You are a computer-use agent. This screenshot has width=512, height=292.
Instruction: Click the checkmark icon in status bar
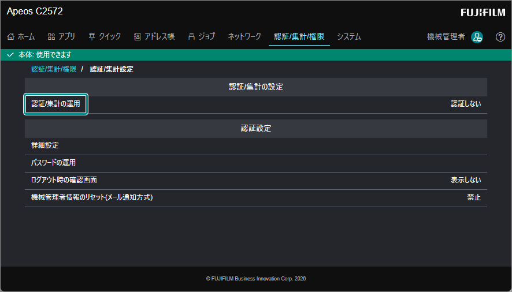10,55
